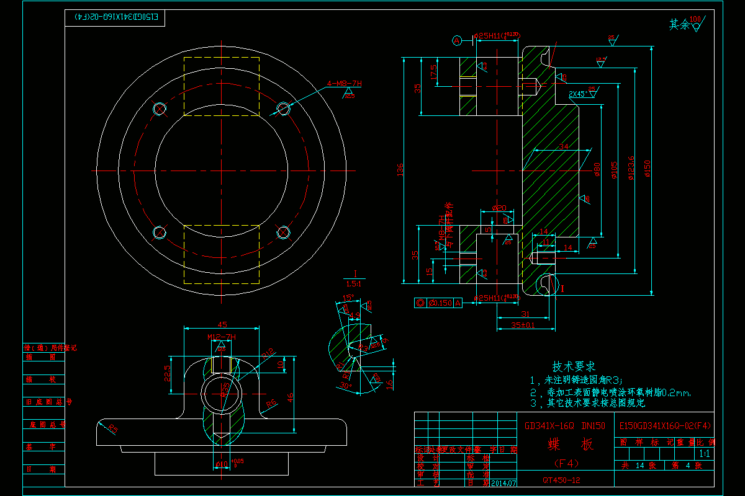Screen dimensions: 745x496
Task: Select the 2014.07 date cell
Action: (503, 482)
